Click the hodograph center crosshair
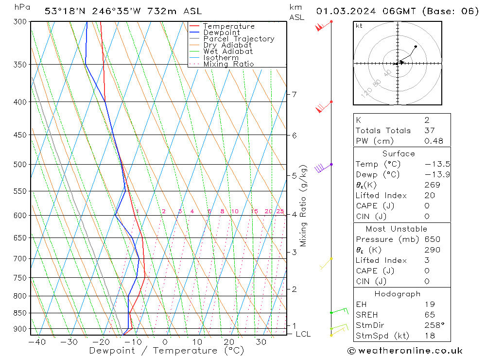 coord(398,63)
